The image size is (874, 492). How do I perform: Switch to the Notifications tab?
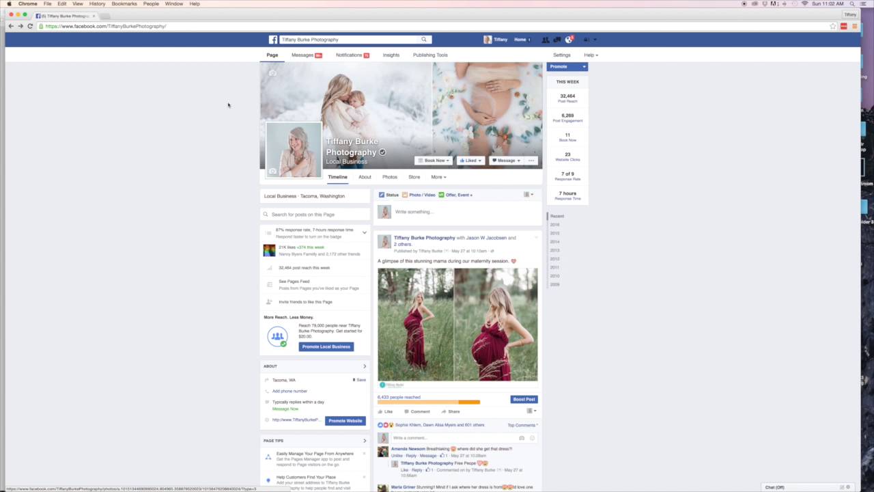pos(352,55)
